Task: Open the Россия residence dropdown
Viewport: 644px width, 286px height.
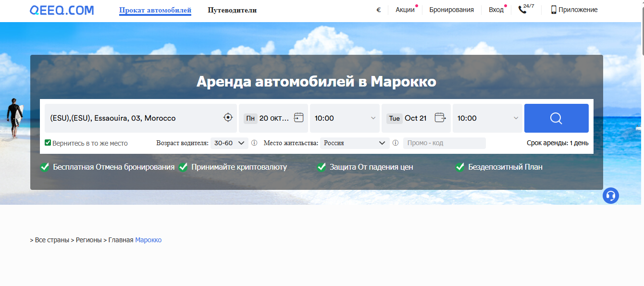Action: pyautogui.click(x=355, y=143)
